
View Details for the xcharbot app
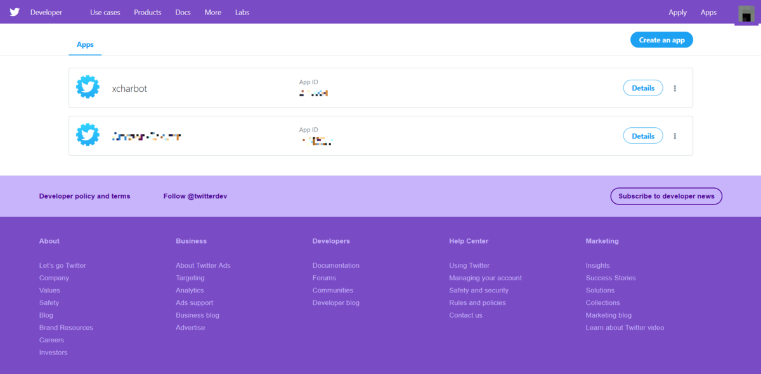(x=643, y=88)
